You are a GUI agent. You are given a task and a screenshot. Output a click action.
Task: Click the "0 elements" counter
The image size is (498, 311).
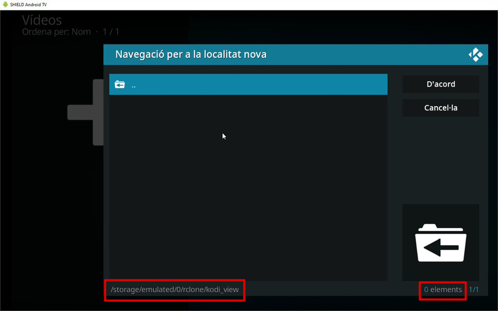(x=443, y=289)
